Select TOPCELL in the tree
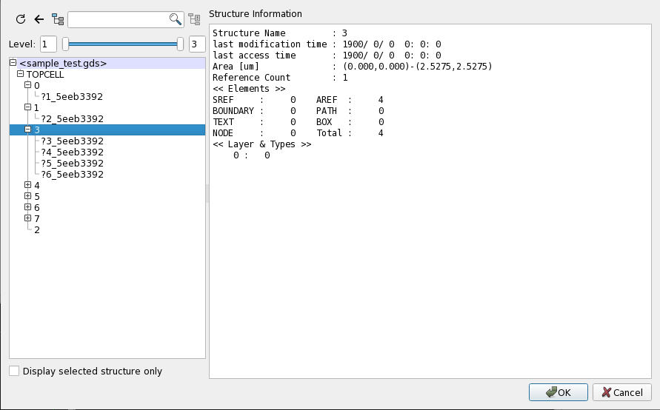The width and height of the screenshot is (660, 410). (45, 75)
